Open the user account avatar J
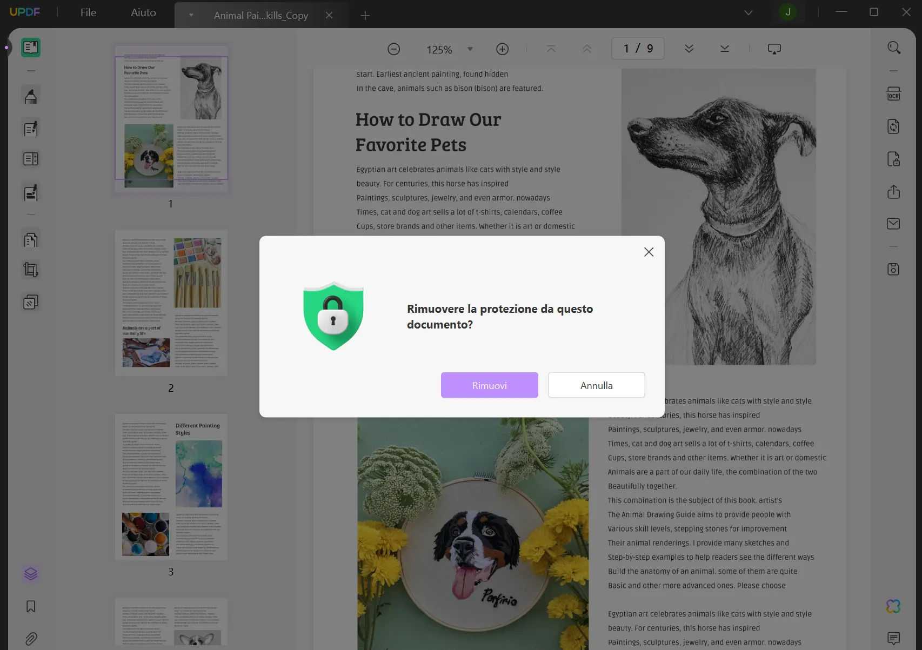 tap(787, 12)
